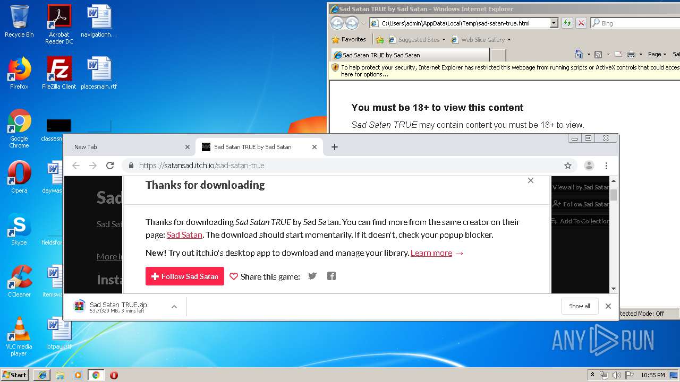The image size is (680, 382).
Task: Switch to New Tab in Chrome
Action: [129, 147]
